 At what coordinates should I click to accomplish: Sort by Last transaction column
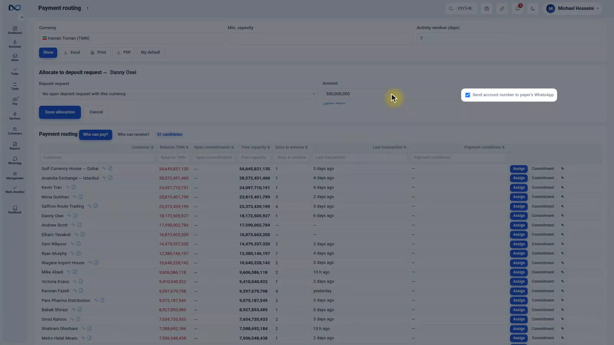tap(389, 147)
